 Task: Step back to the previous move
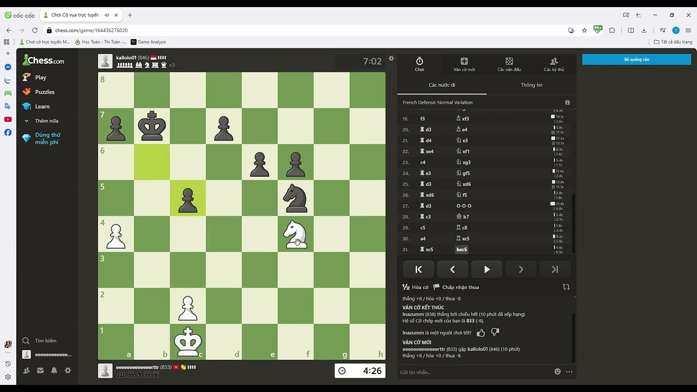coord(453,269)
